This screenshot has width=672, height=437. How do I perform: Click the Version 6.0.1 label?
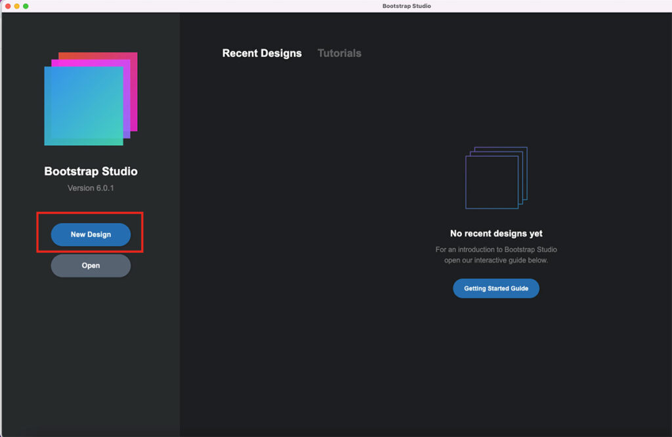pyautogui.click(x=91, y=188)
